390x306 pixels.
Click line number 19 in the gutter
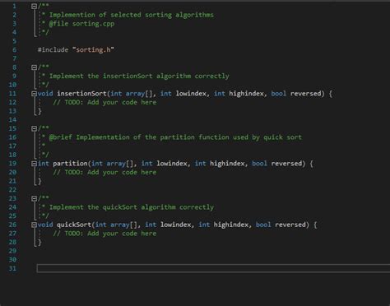click(x=12, y=164)
